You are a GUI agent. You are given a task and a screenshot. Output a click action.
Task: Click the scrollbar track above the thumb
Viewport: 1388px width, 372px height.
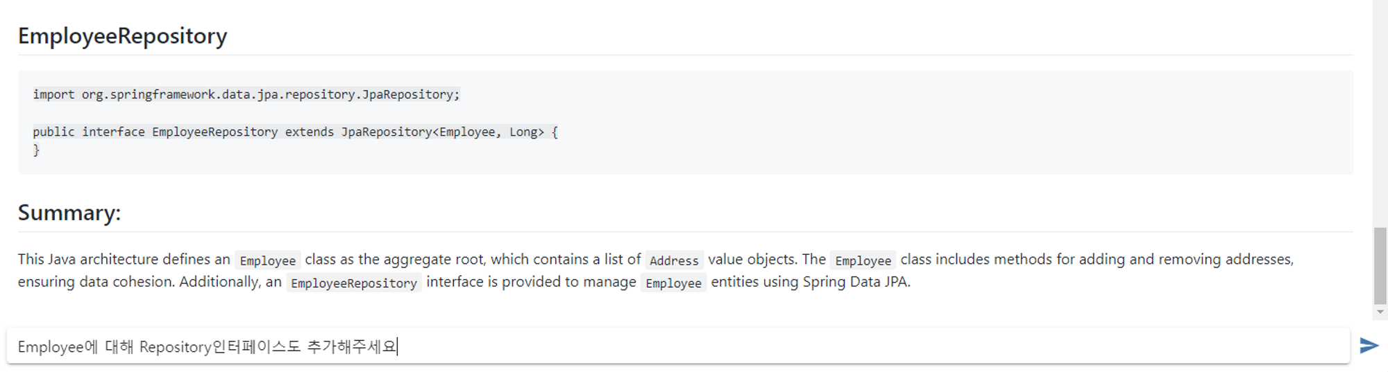point(1380,111)
